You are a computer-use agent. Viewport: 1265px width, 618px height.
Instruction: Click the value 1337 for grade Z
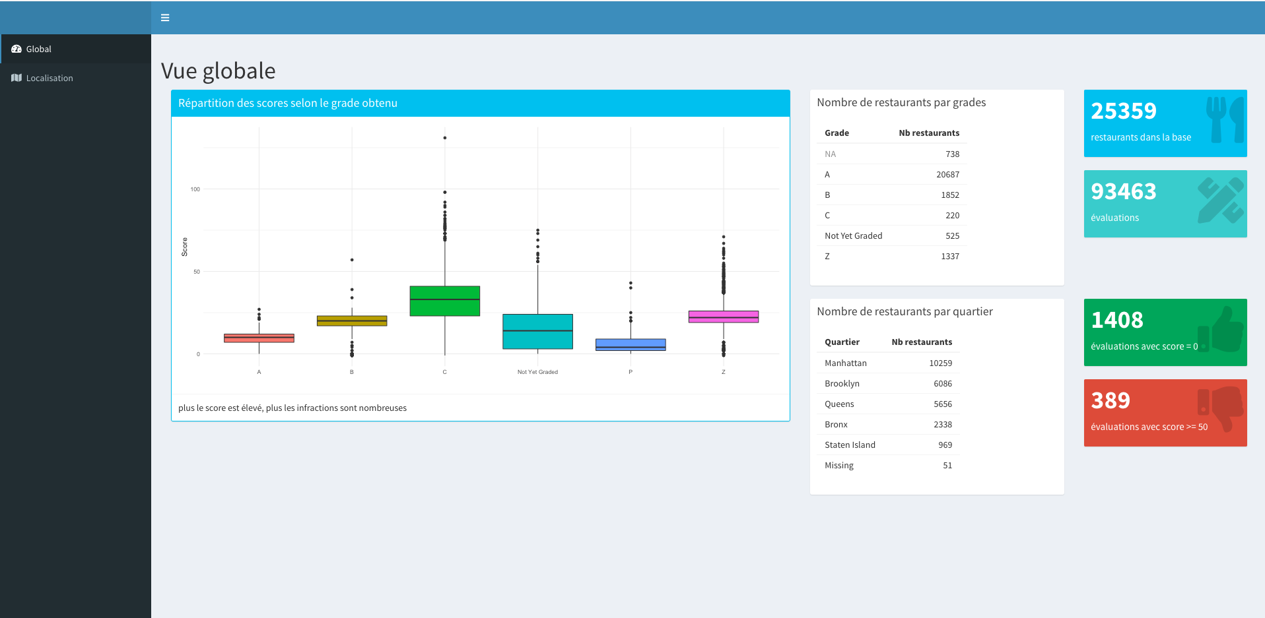tap(950, 256)
